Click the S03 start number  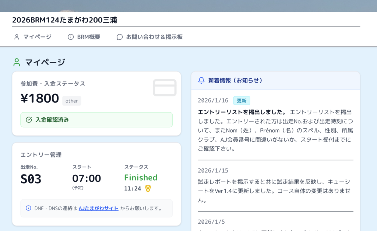click(x=31, y=179)
